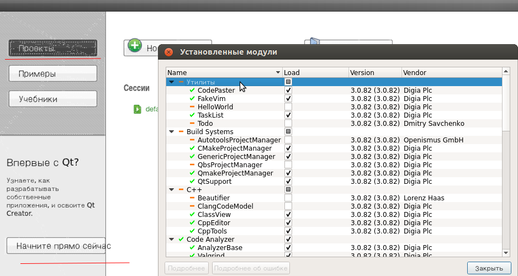Uncheck FakeVim load checkbox
Image resolution: width=518 pixels, height=276 pixels.
pos(288,98)
